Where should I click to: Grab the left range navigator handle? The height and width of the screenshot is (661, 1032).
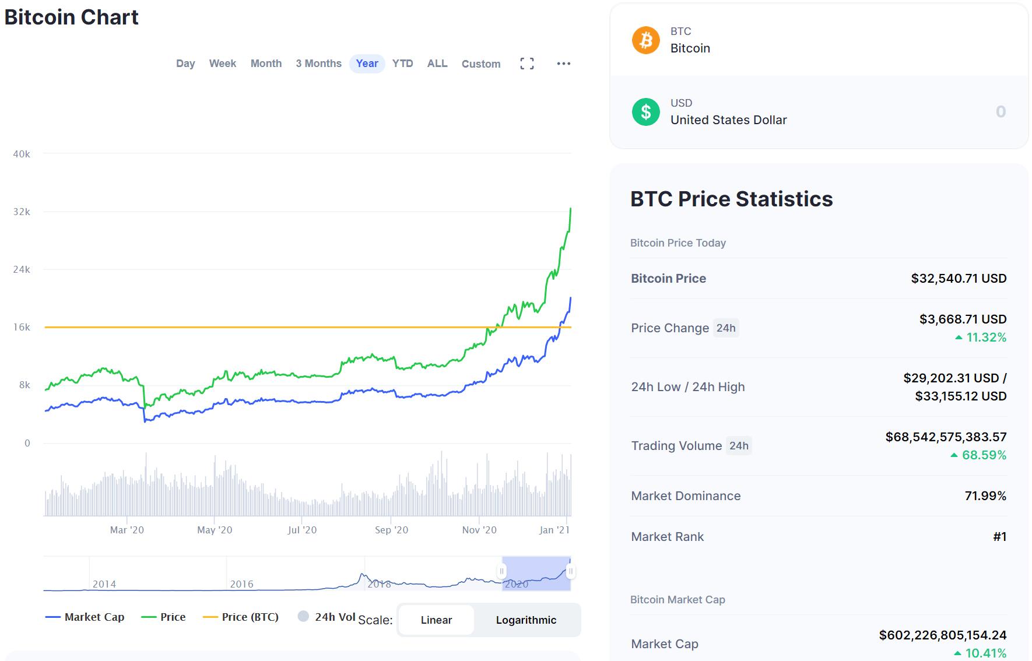point(501,572)
